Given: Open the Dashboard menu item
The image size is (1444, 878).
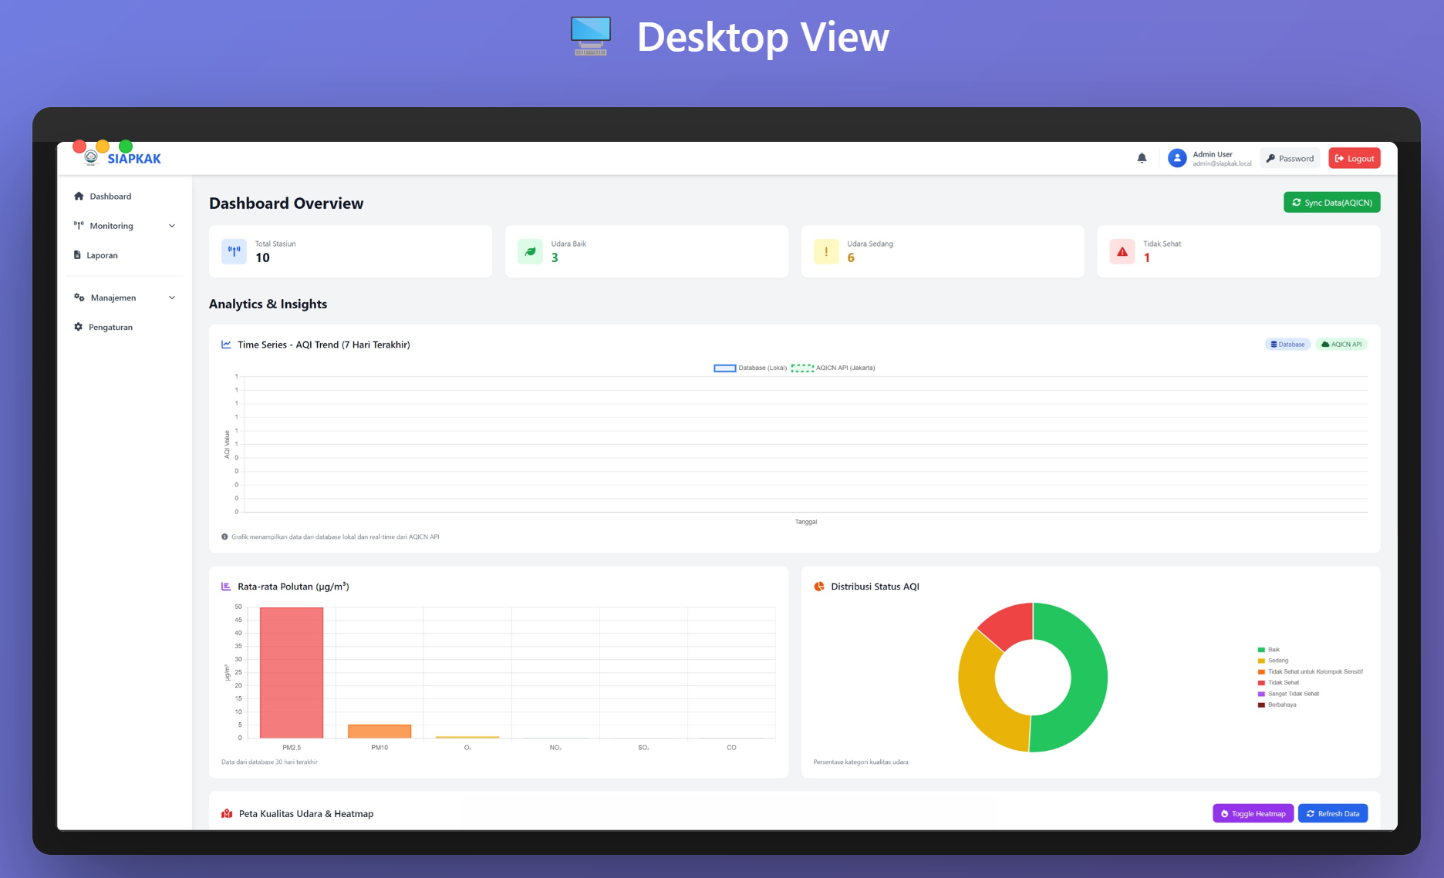Looking at the screenshot, I should click(x=124, y=197).
